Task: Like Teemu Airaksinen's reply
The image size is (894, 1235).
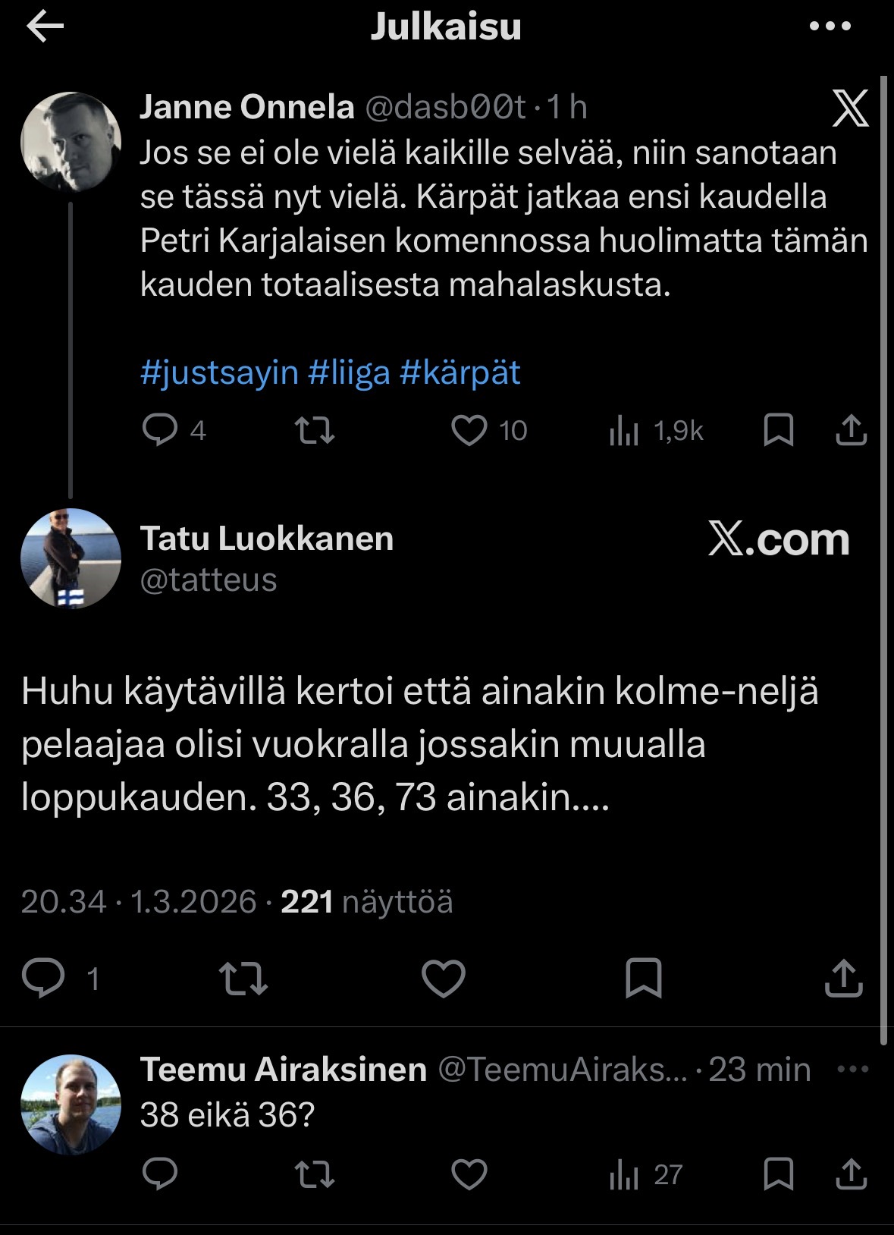Action: point(469,1174)
